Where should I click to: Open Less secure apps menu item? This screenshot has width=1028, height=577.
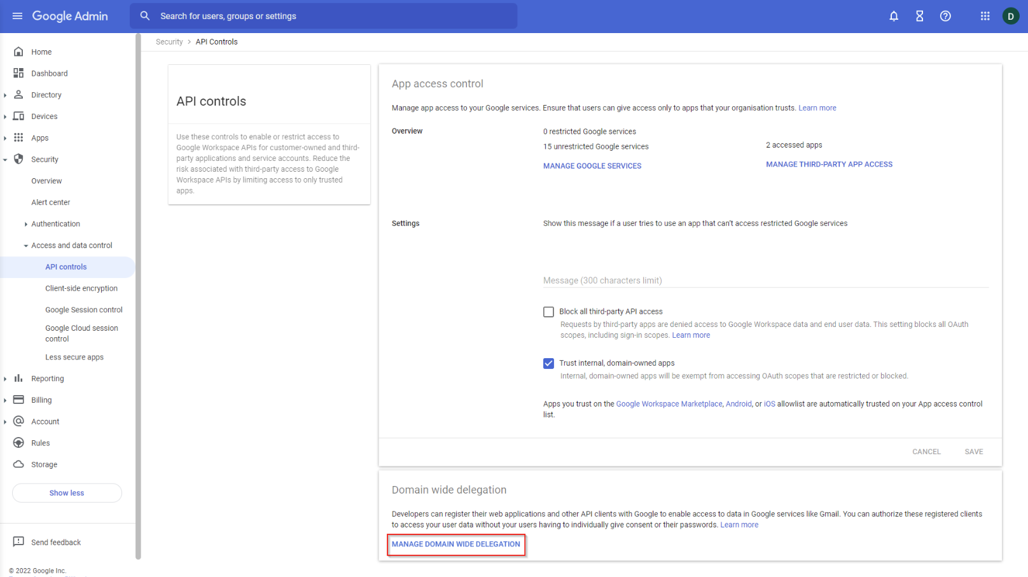point(74,358)
